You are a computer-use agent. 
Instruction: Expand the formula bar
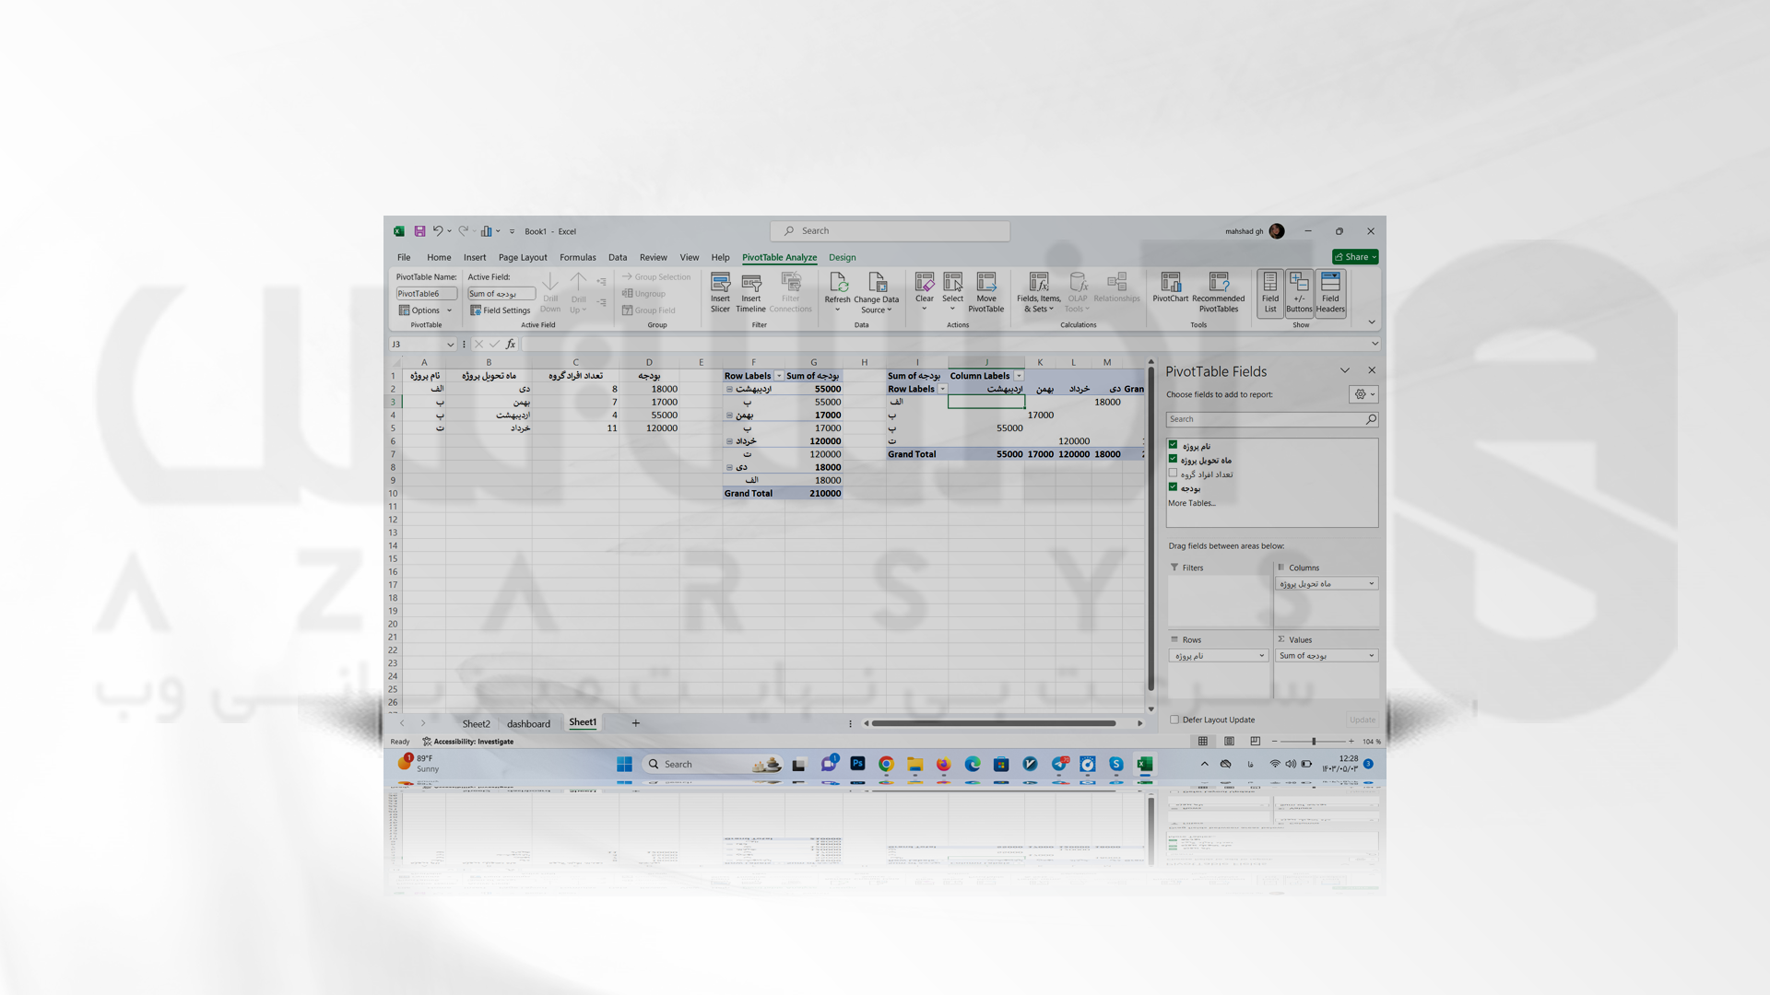1375,345
